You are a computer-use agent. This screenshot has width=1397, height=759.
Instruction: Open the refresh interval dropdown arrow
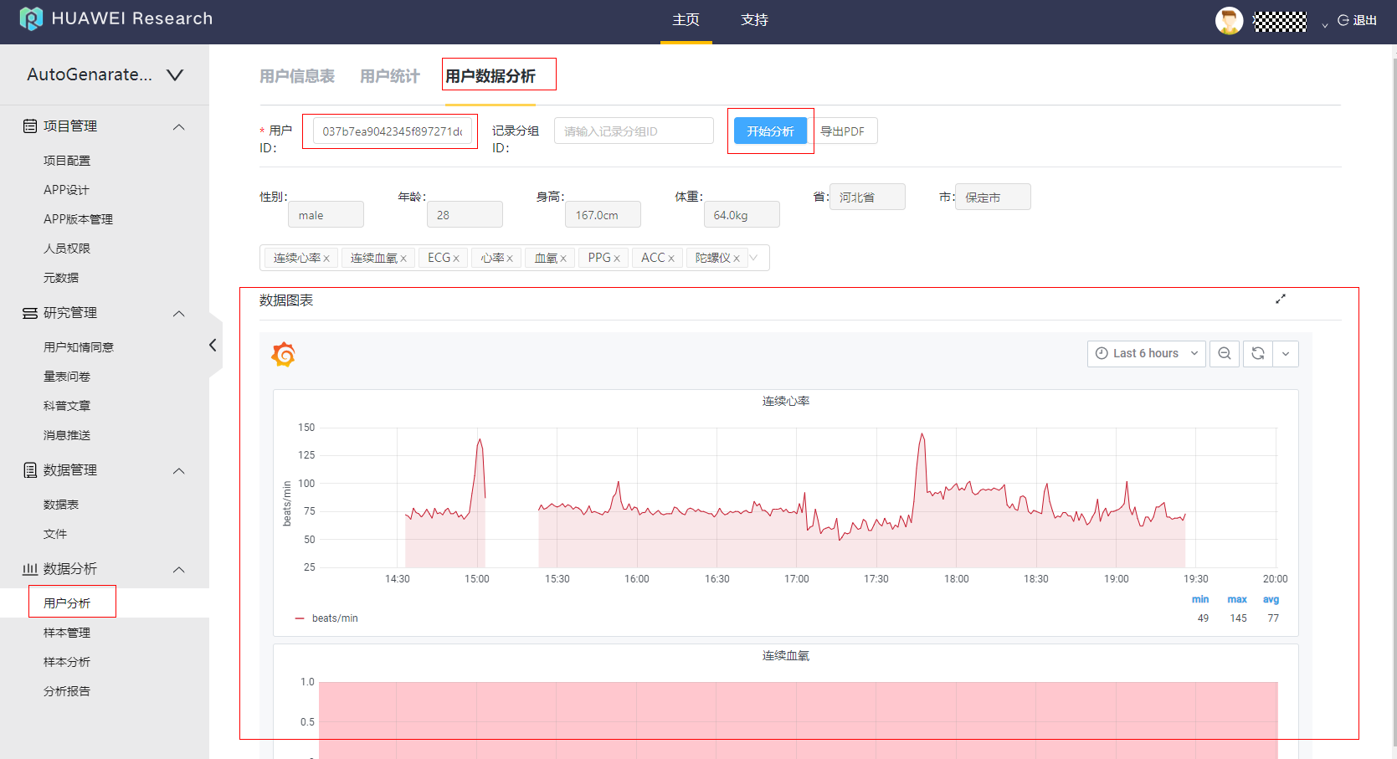(1286, 353)
